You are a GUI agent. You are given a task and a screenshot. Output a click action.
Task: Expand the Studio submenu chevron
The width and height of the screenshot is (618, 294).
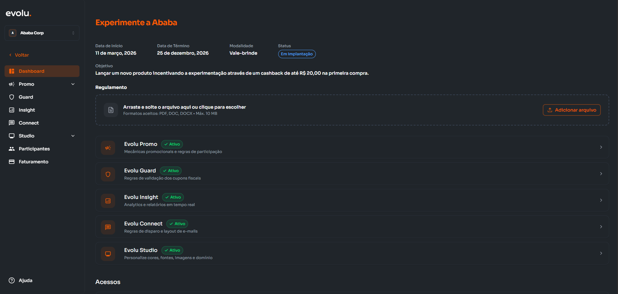(x=73, y=136)
